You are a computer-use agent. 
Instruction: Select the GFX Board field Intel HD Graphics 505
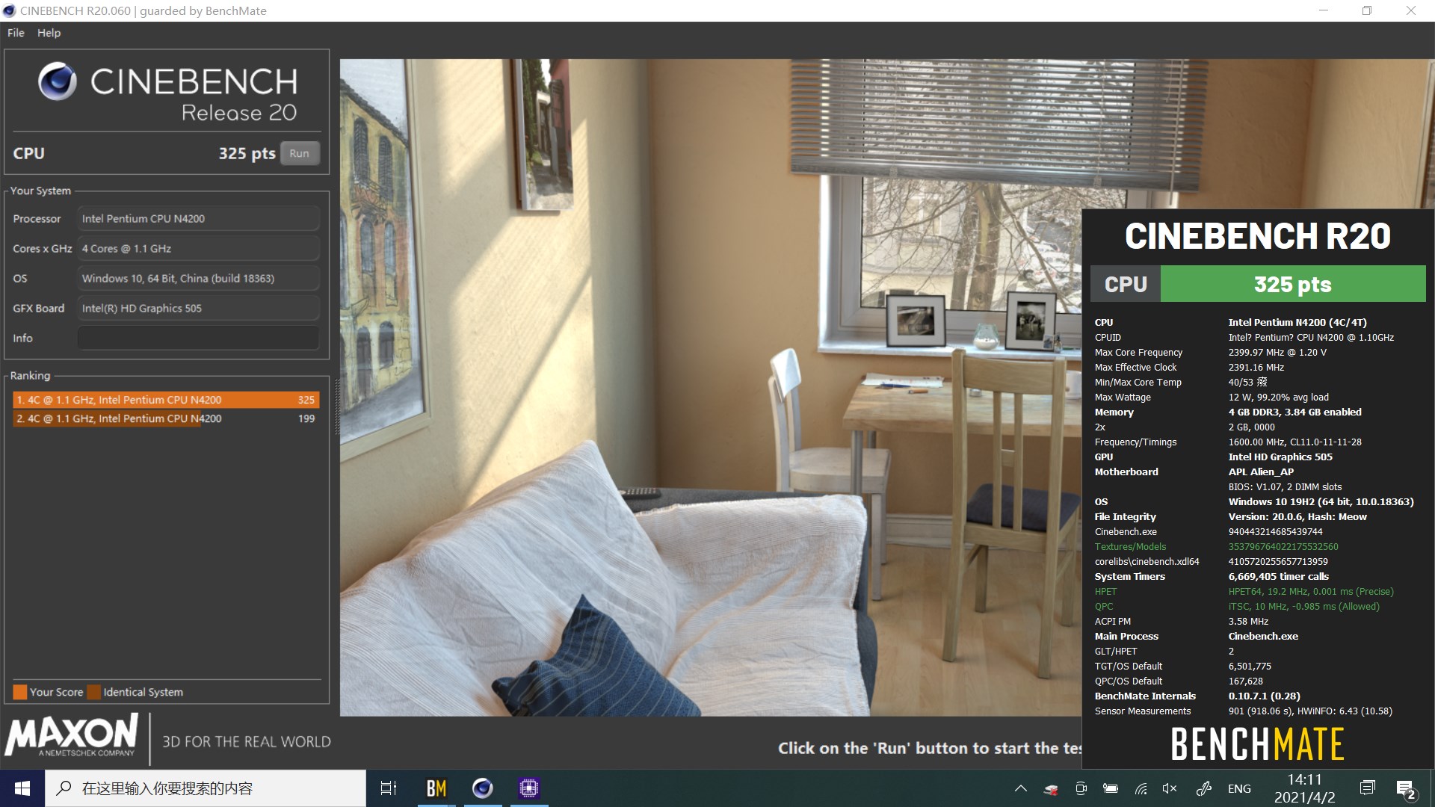(x=199, y=308)
